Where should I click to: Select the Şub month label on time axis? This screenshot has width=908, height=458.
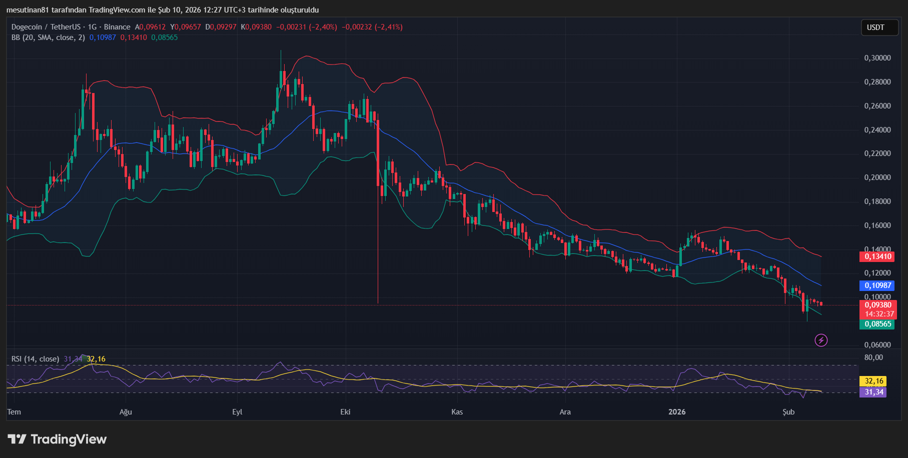click(789, 412)
